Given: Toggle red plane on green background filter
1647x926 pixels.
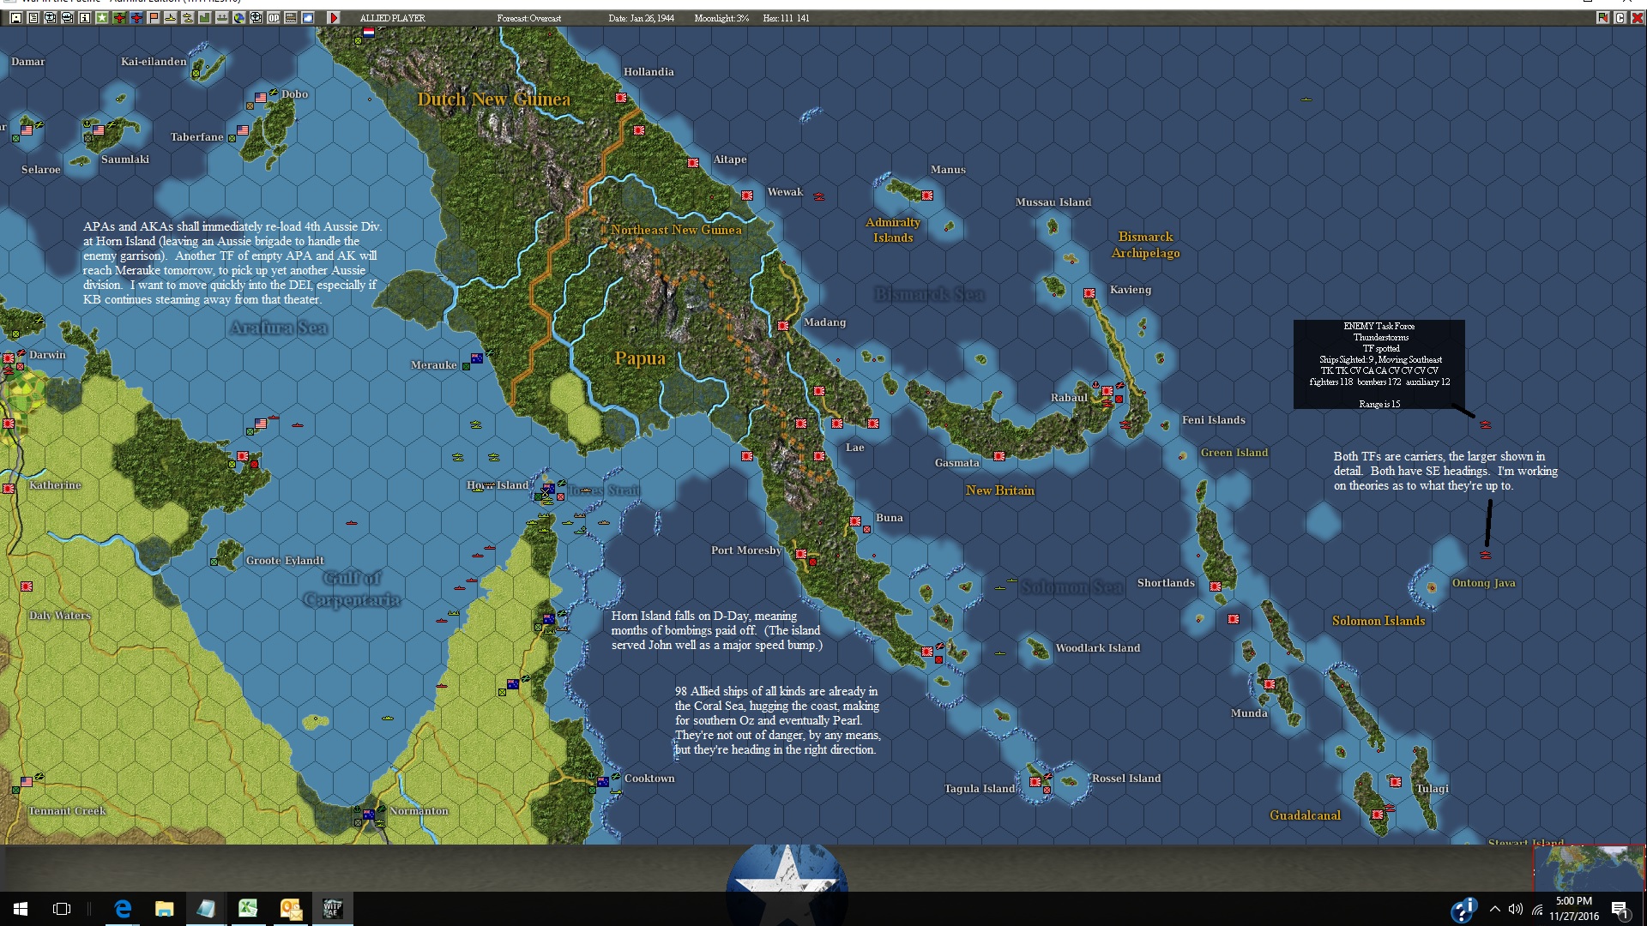Looking at the screenshot, I should click(119, 18).
